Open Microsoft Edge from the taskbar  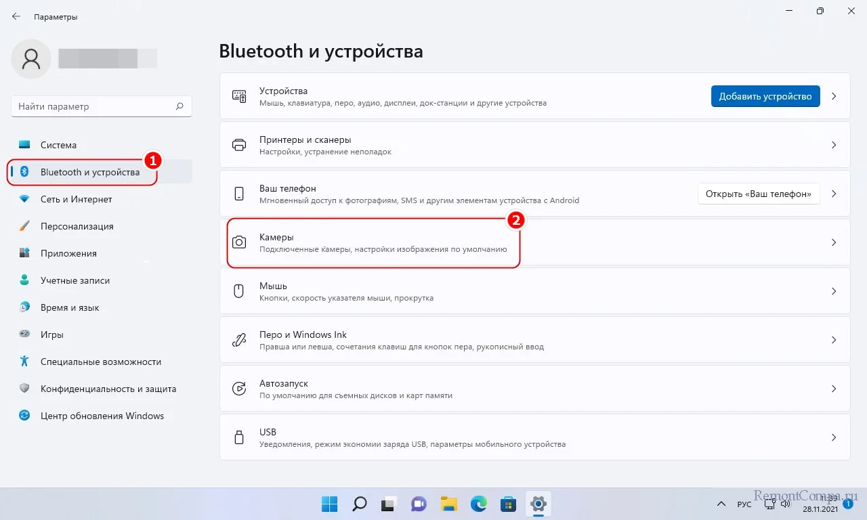point(478,504)
